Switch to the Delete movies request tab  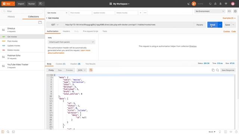point(126,13)
